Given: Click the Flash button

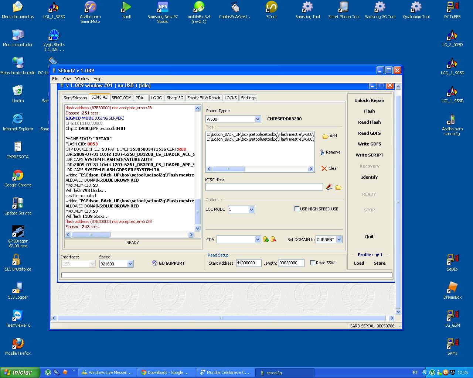Looking at the screenshot, I should pos(369,111).
